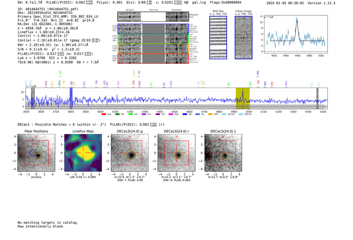Viewport: 353px width, 240px height.
Task: Click the blue fiber circle in Fiber Positions
Action: (33, 153)
